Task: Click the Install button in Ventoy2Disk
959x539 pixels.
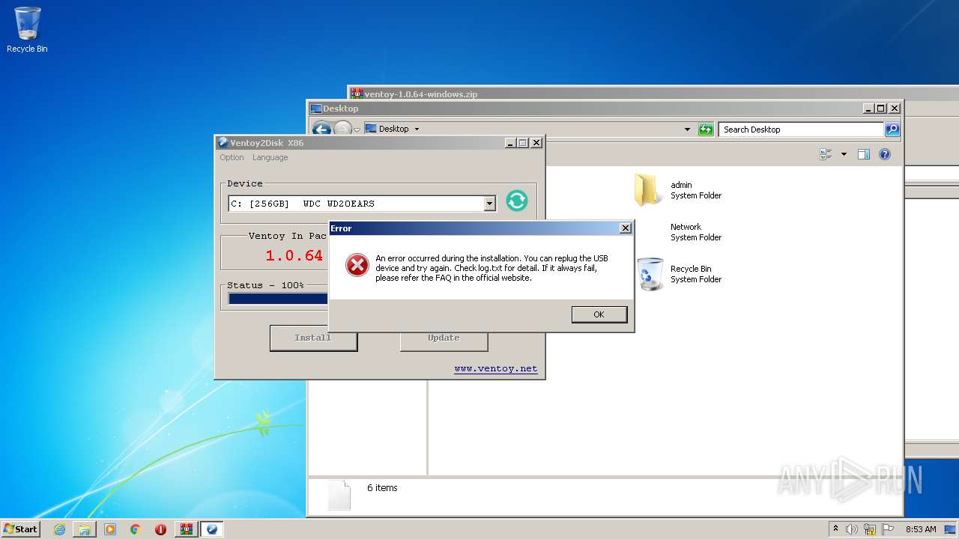Action: click(313, 338)
